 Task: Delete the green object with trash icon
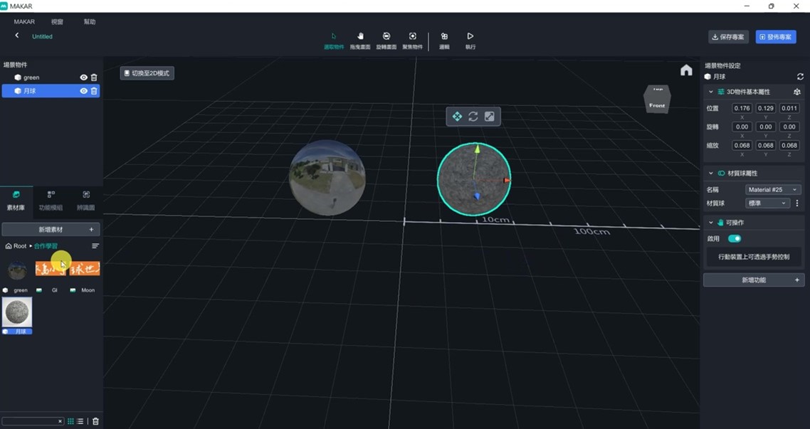[x=94, y=78]
